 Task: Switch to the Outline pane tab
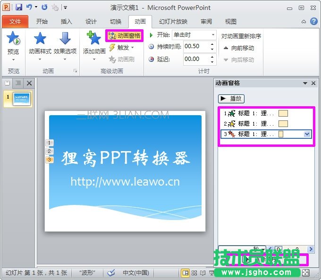pos(18,83)
